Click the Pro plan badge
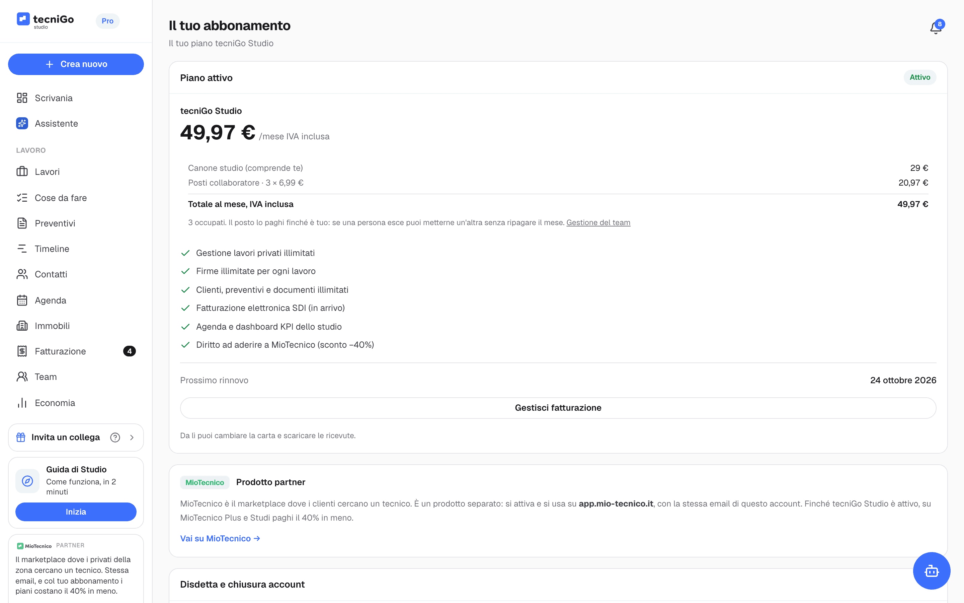 click(107, 21)
